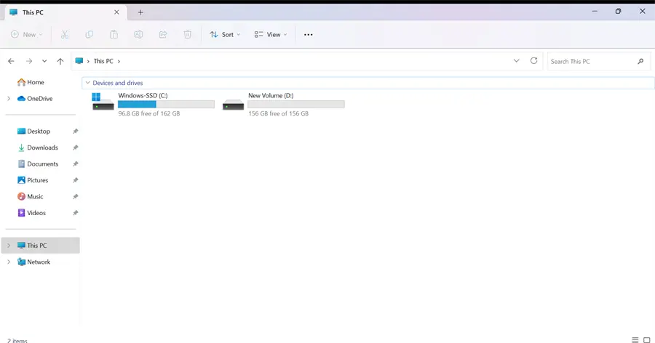Restore down the File Explorer window
This screenshot has height=343, width=655.
coord(618,12)
